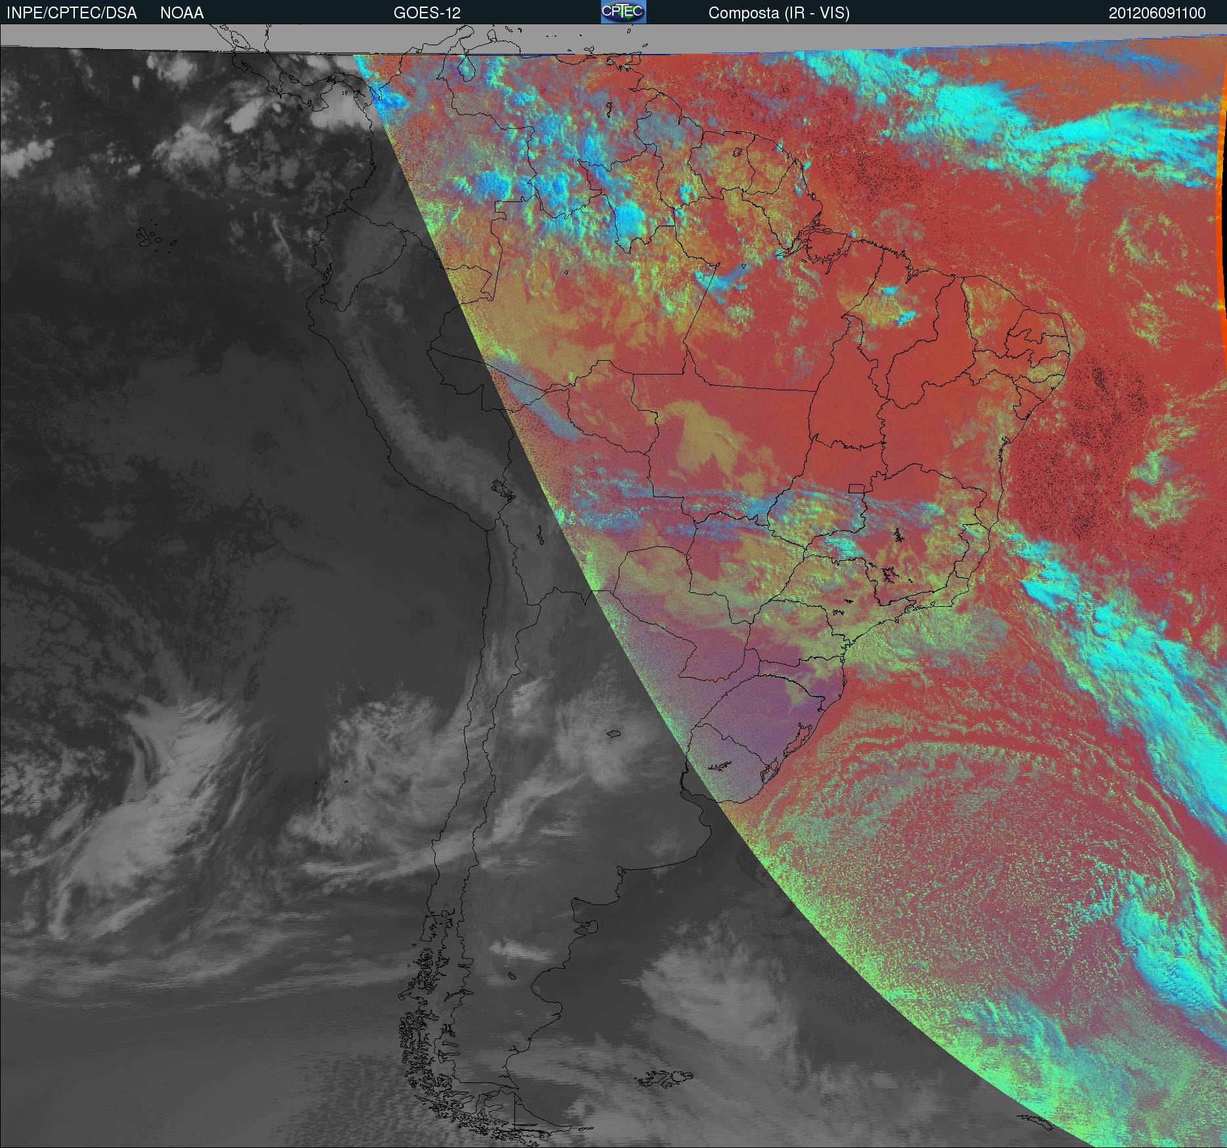
Task: Click the 201206091100 timestamp
Action: (1157, 13)
